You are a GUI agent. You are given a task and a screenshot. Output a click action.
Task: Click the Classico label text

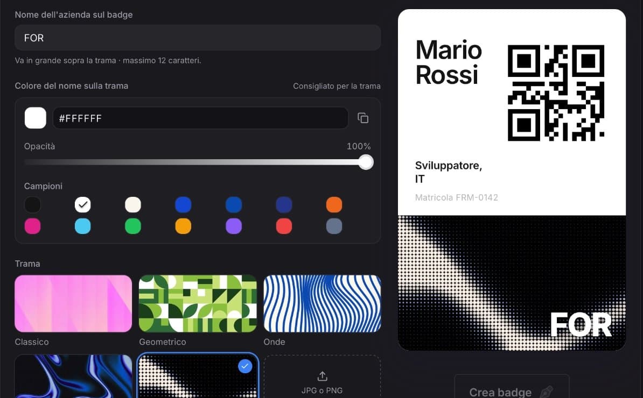32,342
